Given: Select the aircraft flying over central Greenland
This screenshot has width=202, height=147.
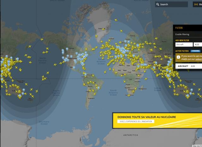Looking at the screenshot, I should point(103,29).
